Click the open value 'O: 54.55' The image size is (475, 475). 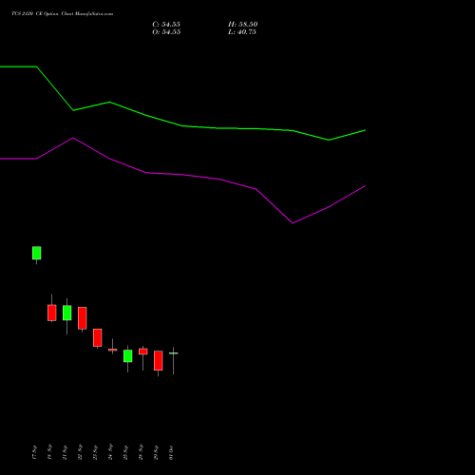[x=166, y=32]
